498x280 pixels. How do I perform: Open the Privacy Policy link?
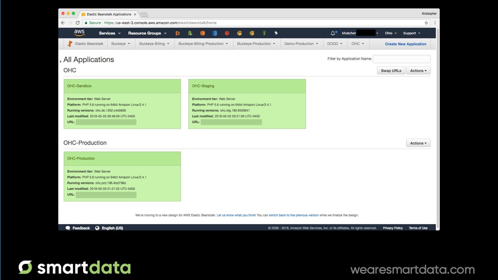(392, 228)
